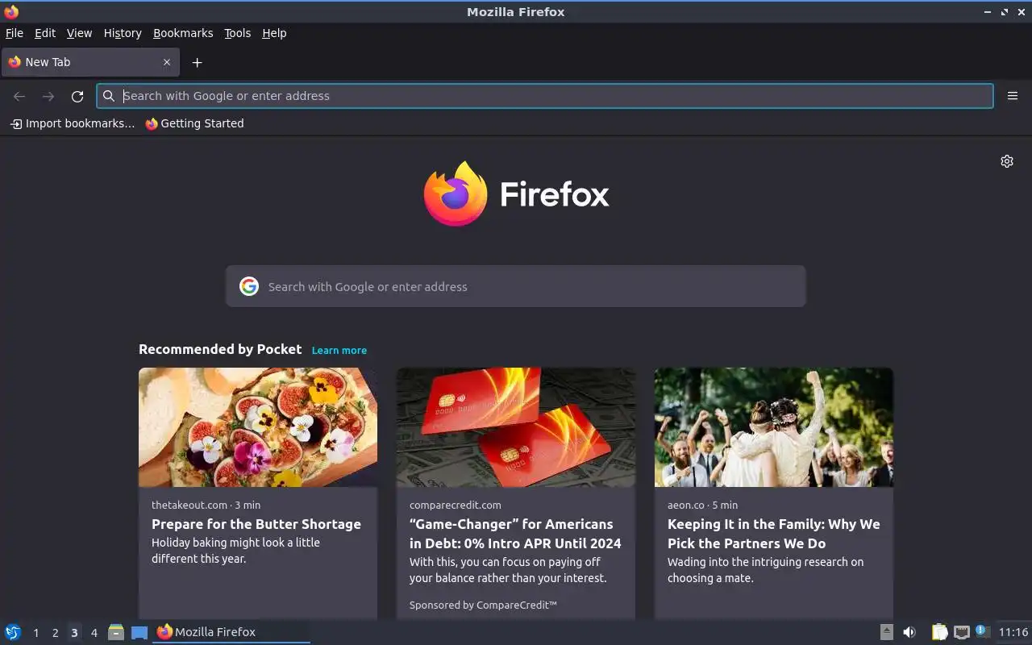Select the New Tab tab

pos(89,62)
